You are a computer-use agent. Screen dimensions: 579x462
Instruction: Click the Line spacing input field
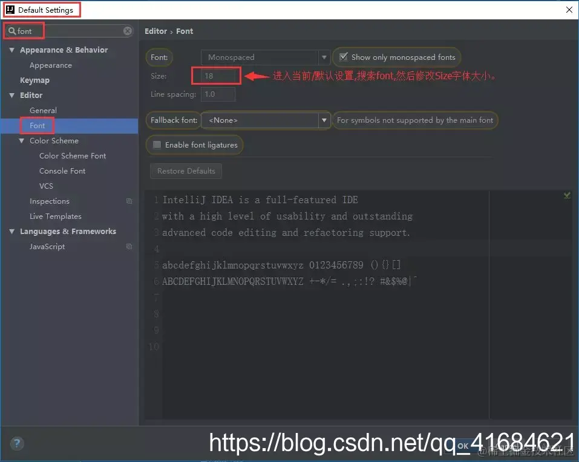pyautogui.click(x=218, y=94)
